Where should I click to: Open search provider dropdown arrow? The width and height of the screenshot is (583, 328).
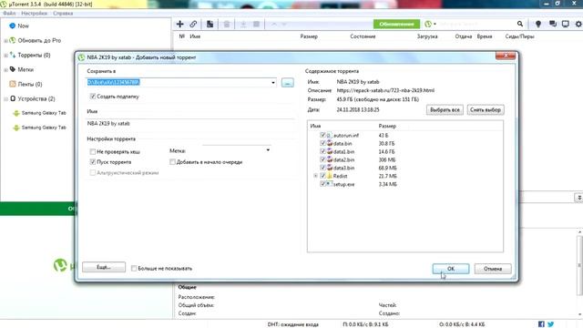click(x=435, y=25)
